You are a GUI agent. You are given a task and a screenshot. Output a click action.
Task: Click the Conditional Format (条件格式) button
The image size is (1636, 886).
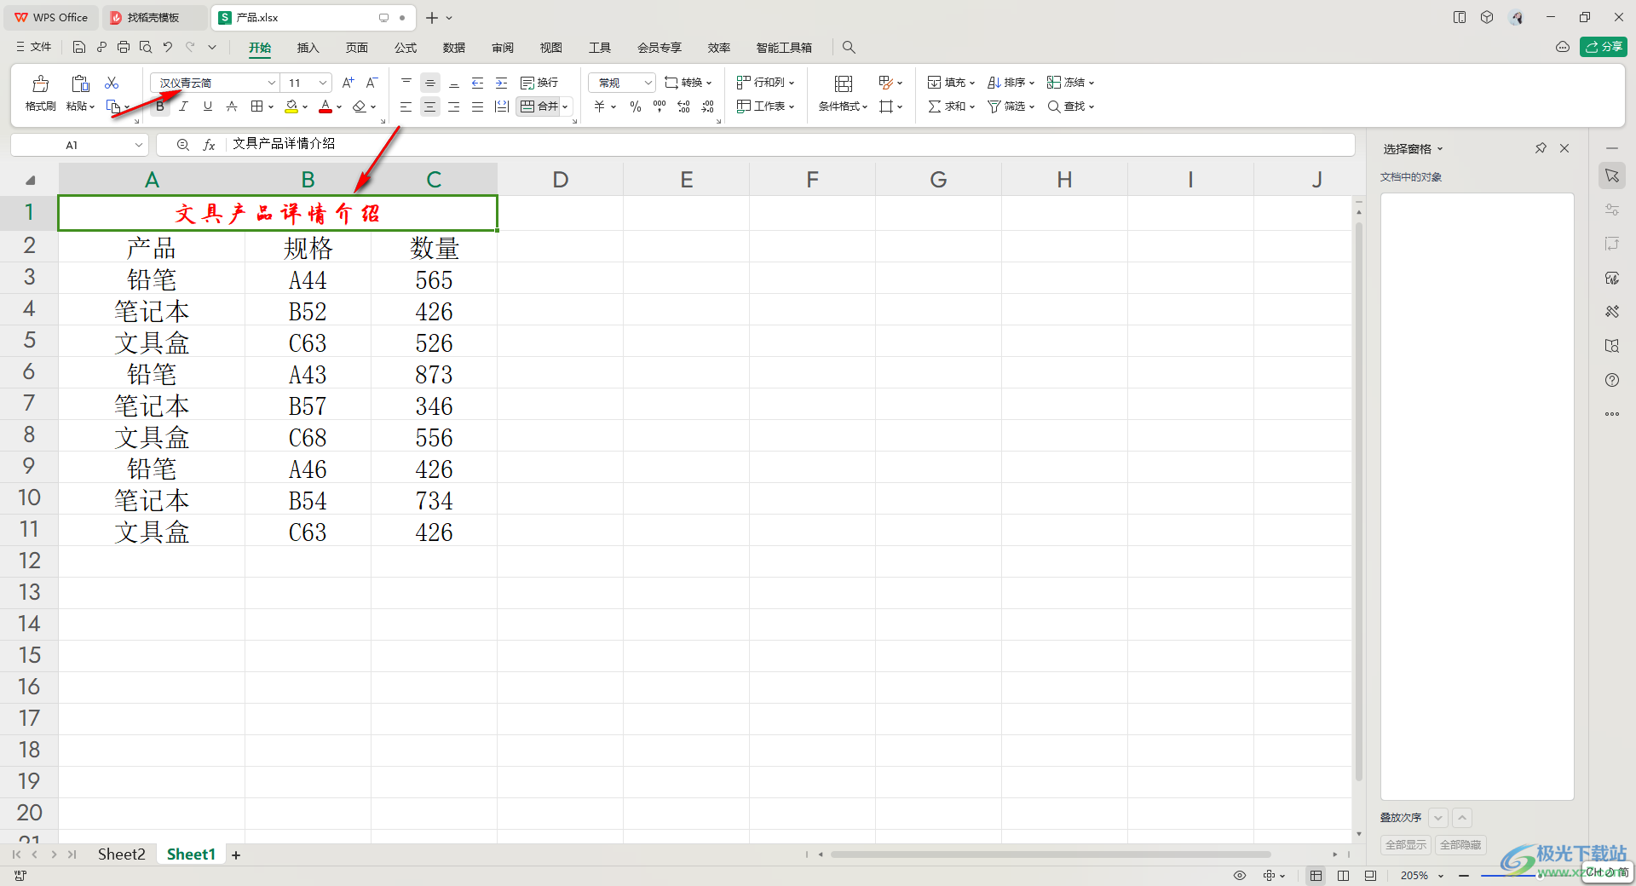point(843,94)
